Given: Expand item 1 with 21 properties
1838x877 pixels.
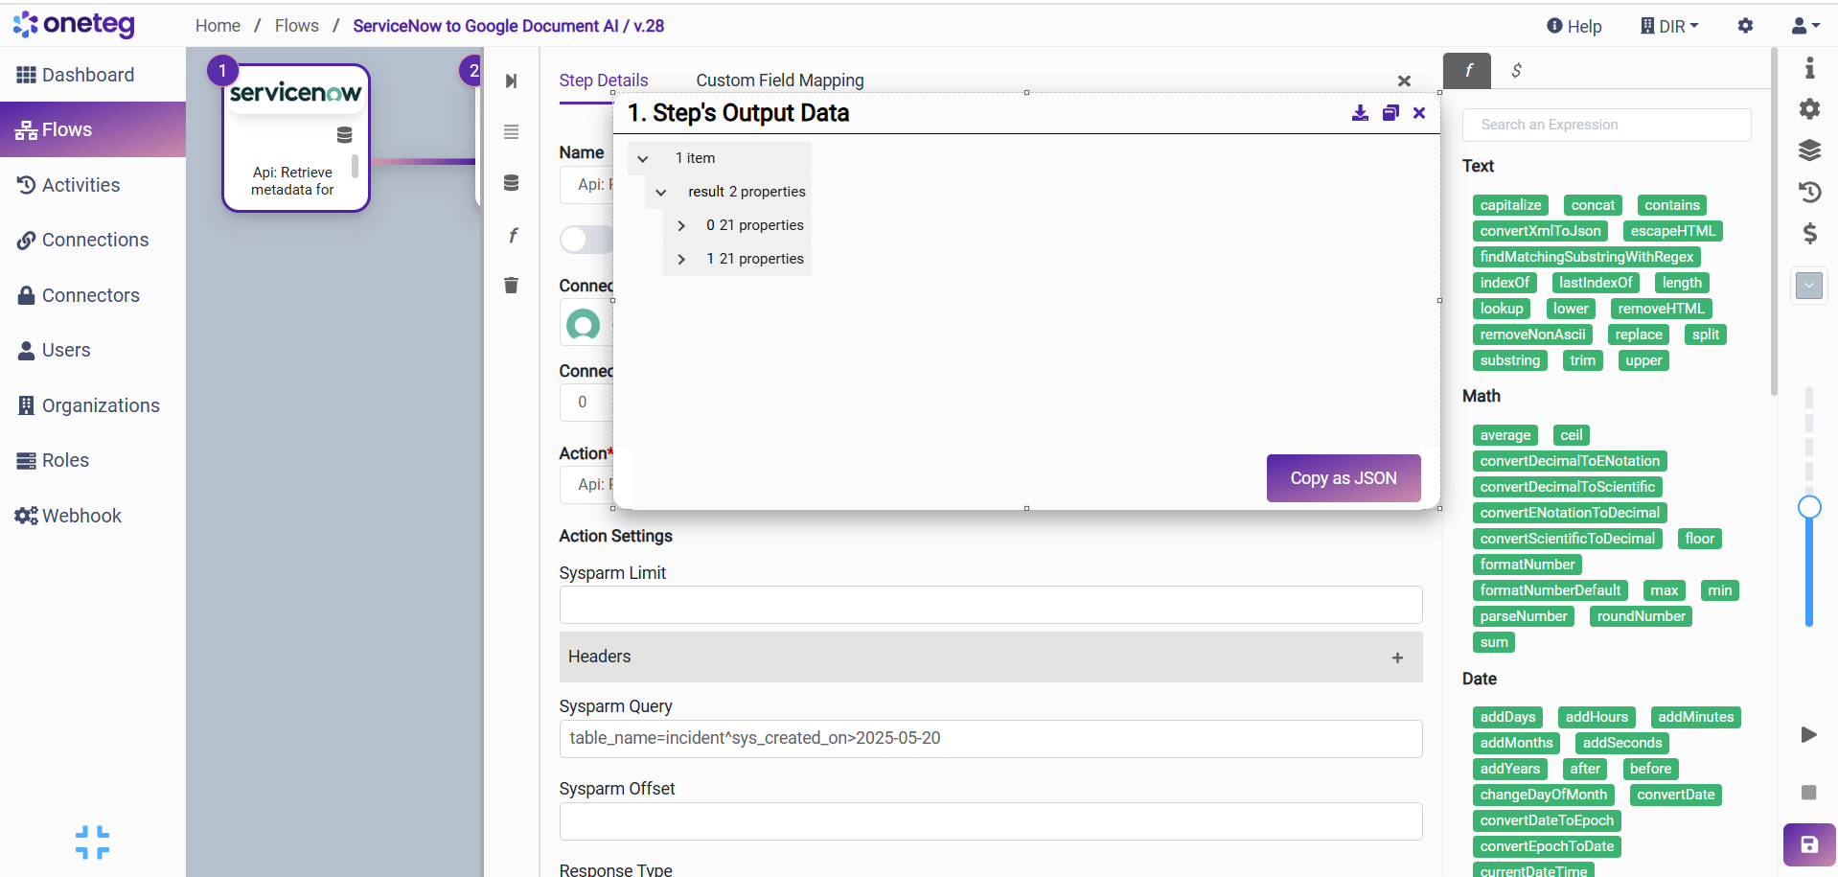Looking at the screenshot, I should point(681,260).
